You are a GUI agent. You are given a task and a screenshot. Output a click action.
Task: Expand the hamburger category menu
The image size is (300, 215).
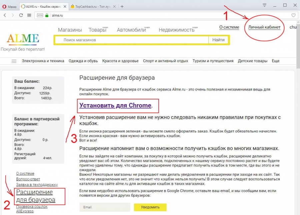click(x=14, y=61)
